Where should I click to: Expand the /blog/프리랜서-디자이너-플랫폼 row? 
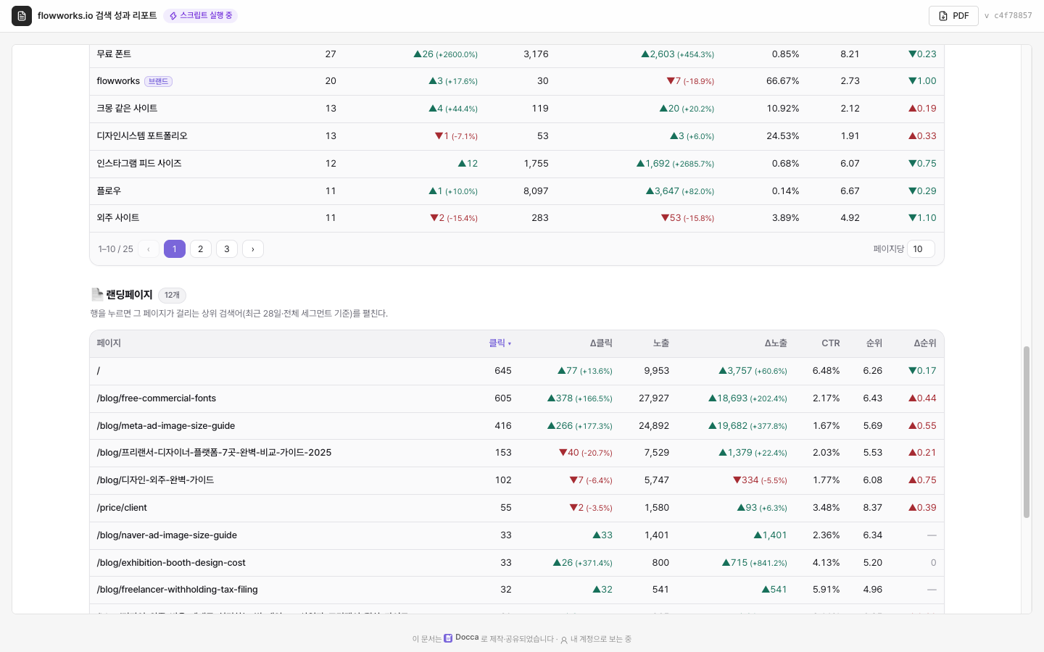pos(517,453)
